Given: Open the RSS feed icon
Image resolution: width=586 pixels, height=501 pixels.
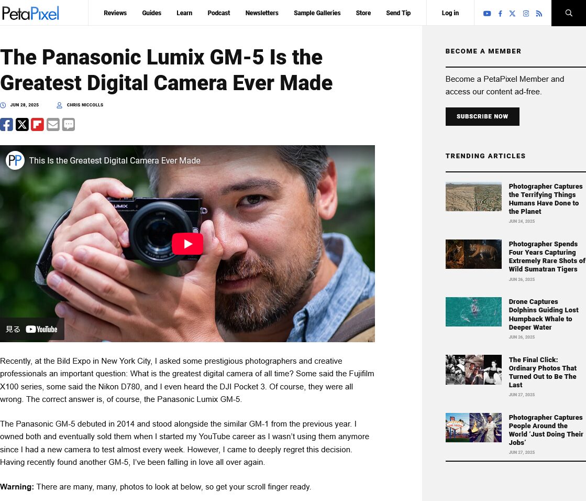Looking at the screenshot, I should 539,14.
